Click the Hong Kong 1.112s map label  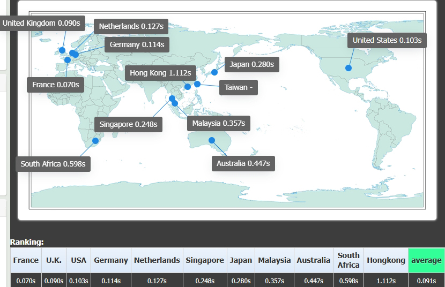(x=160, y=73)
